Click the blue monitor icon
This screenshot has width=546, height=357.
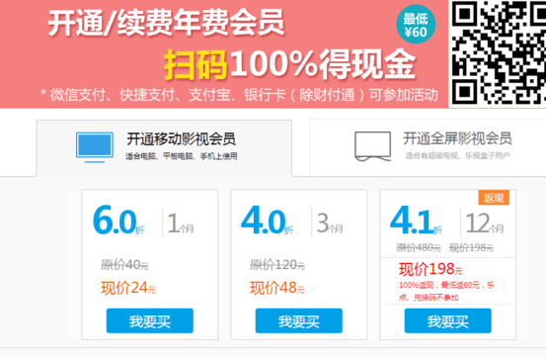tap(95, 147)
